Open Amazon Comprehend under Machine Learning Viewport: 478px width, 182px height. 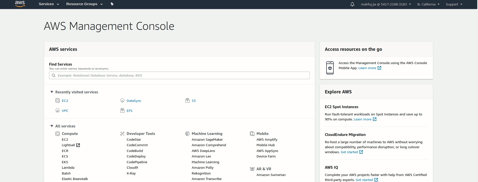(x=209, y=145)
